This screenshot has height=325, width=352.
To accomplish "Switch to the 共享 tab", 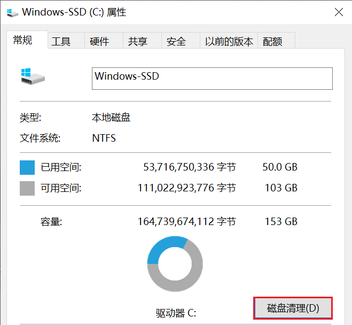I will tap(138, 41).
